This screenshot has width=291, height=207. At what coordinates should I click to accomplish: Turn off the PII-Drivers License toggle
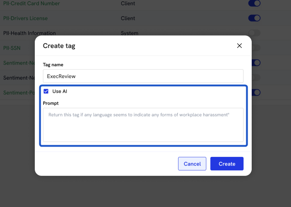[254, 18]
